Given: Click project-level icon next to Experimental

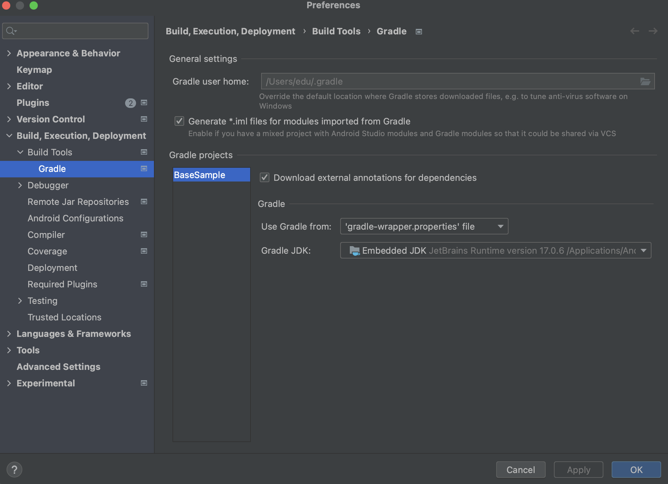Looking at the screenshot, I should [144, 383].
